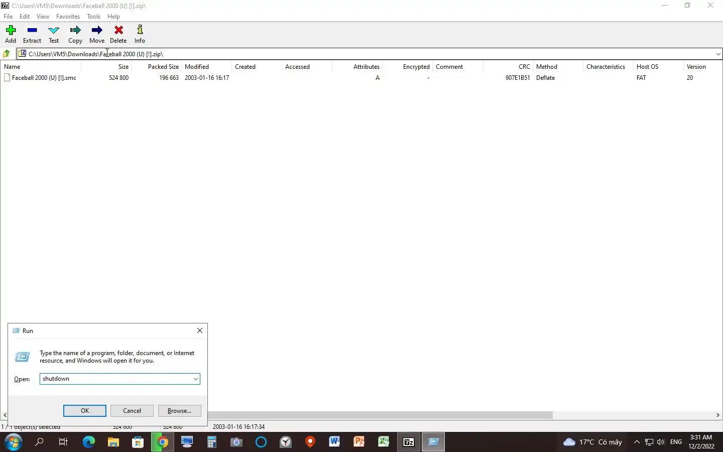The width and height of the screenshot is (723, 452).
Task: Click Cancel in Run dialog
Action: tap(132, 411)
